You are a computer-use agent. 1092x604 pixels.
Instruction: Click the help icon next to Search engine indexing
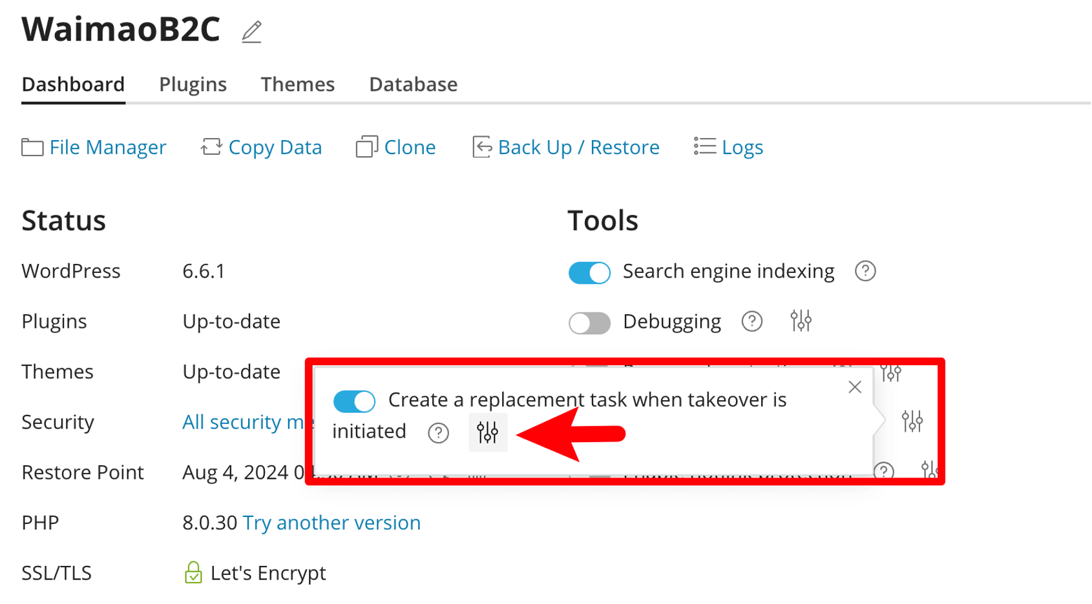click(x=865, y=272)
